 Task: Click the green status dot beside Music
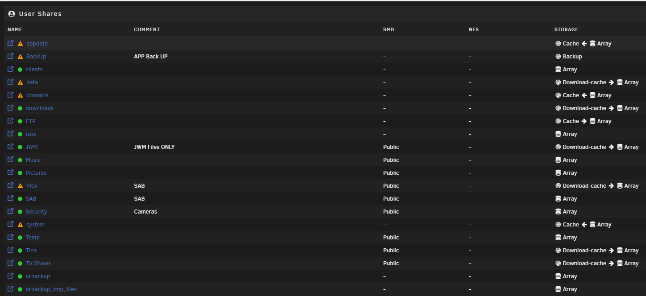click(x=20, y=160)
